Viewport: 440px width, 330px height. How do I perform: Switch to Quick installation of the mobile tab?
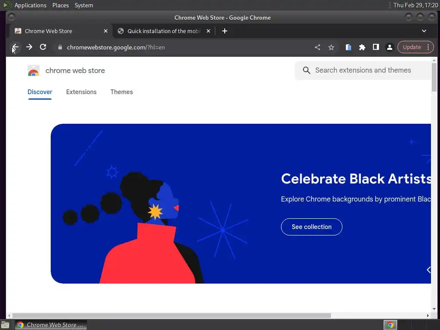(x=164, y=31)
